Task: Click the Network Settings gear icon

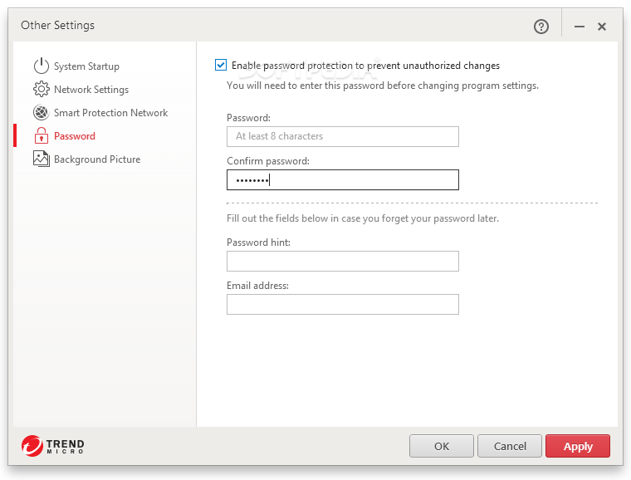Action: (x=42, y=89)
